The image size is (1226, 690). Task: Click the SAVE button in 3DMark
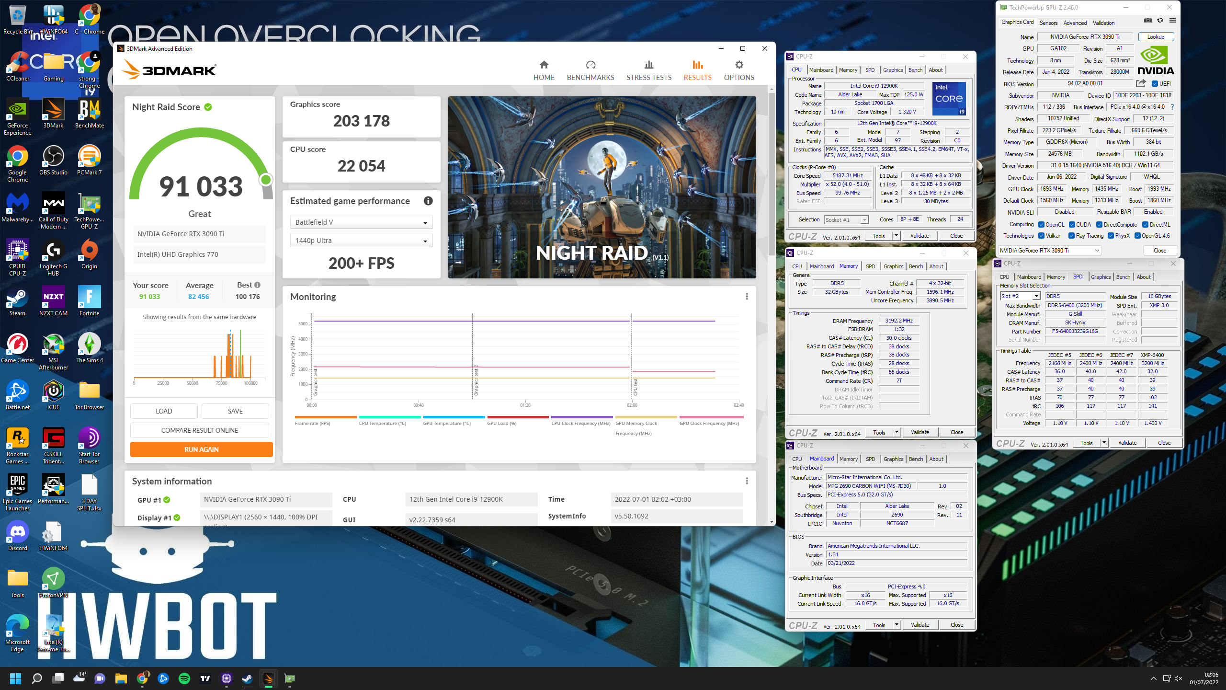pyautogui.click(x=235, y=411)
